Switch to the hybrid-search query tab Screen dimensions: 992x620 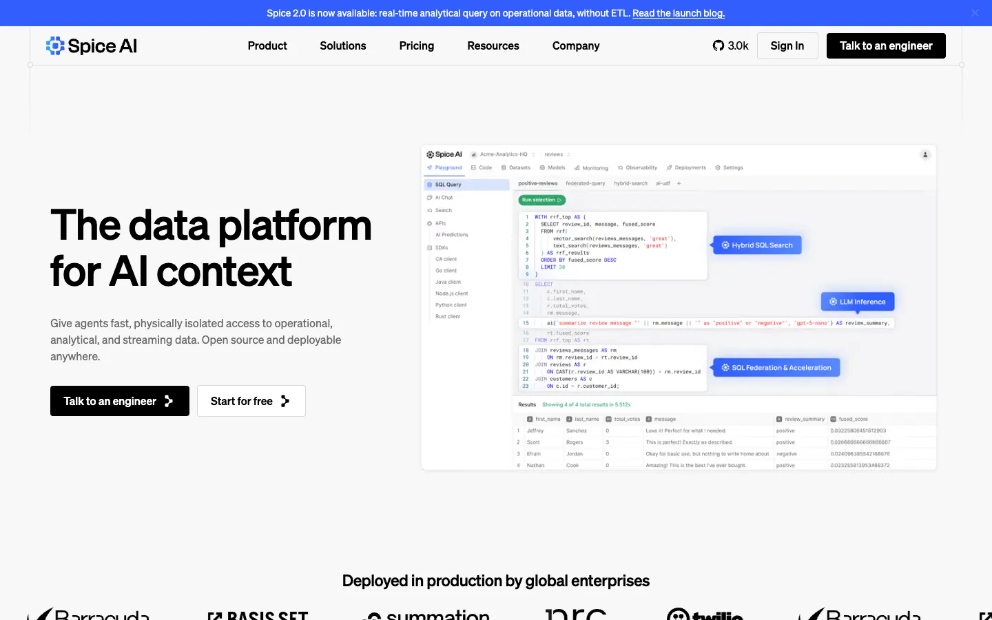tap(631, 183)
